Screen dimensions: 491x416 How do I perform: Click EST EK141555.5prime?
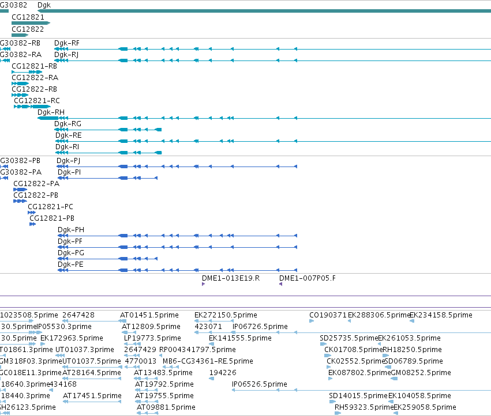[x=240, y=338]
